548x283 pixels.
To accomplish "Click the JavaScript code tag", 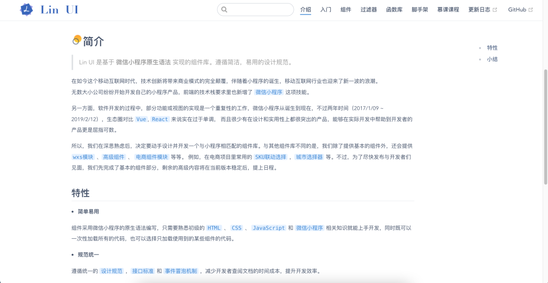I will pyautogui.click(x=269, y=228).
